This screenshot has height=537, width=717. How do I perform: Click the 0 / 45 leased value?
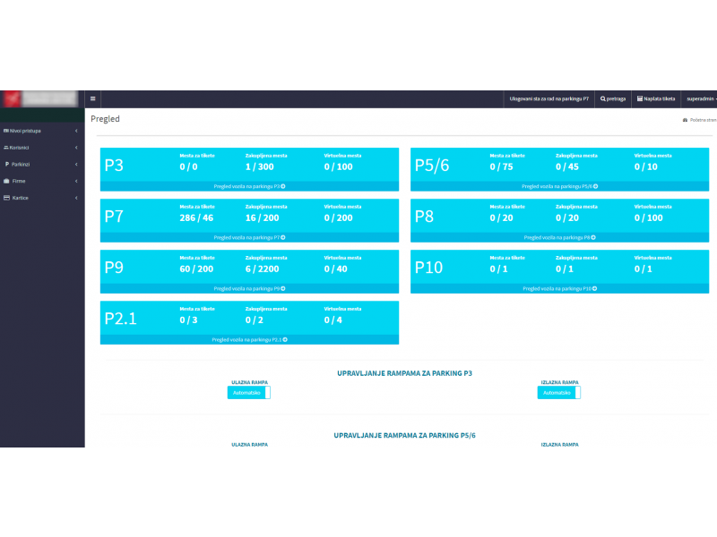click(567, 166)
